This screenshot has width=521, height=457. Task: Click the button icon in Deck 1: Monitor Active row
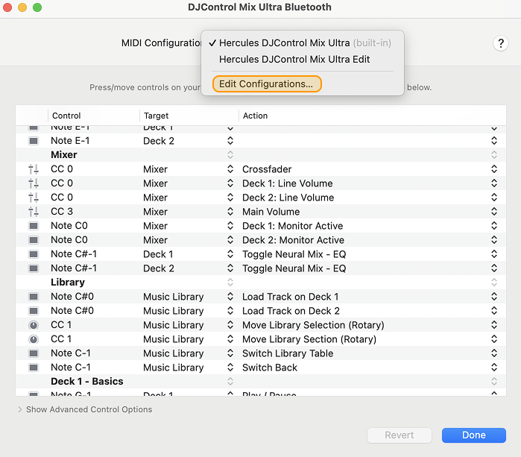[34, 226]
